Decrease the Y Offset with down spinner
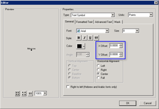Screen dimensions: 159x109 coord(121,55)
